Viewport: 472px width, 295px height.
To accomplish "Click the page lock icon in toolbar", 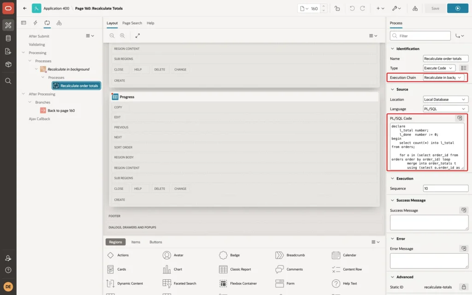I will click(337, 8).
